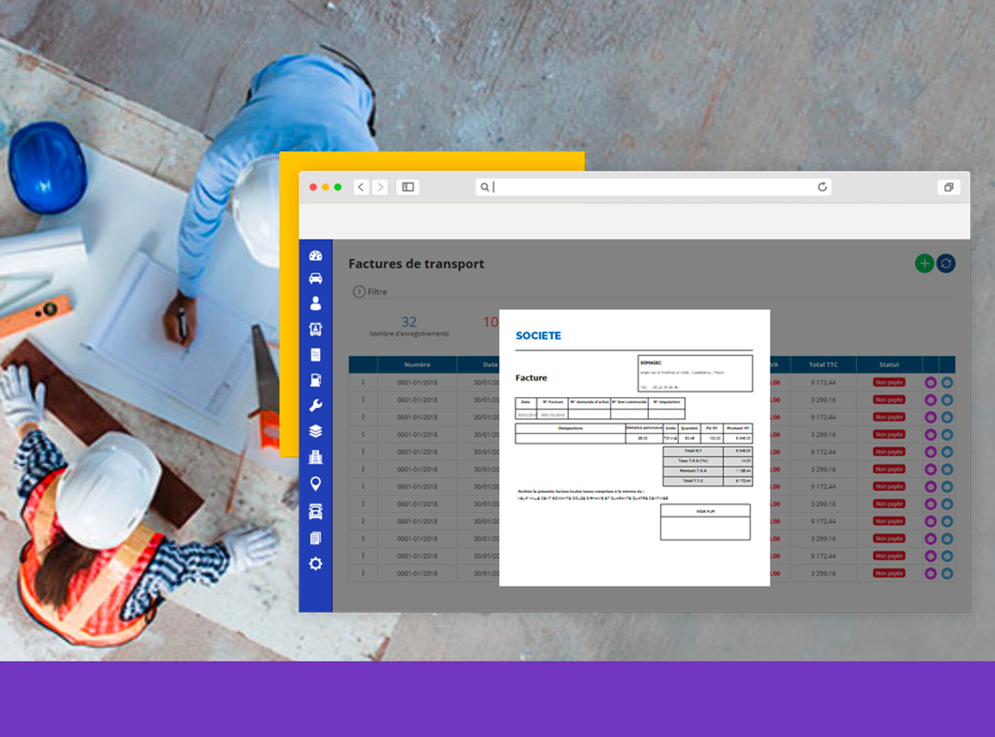Open the dashboard speedometer view
The image size is (995, 737).
point(316,254)
